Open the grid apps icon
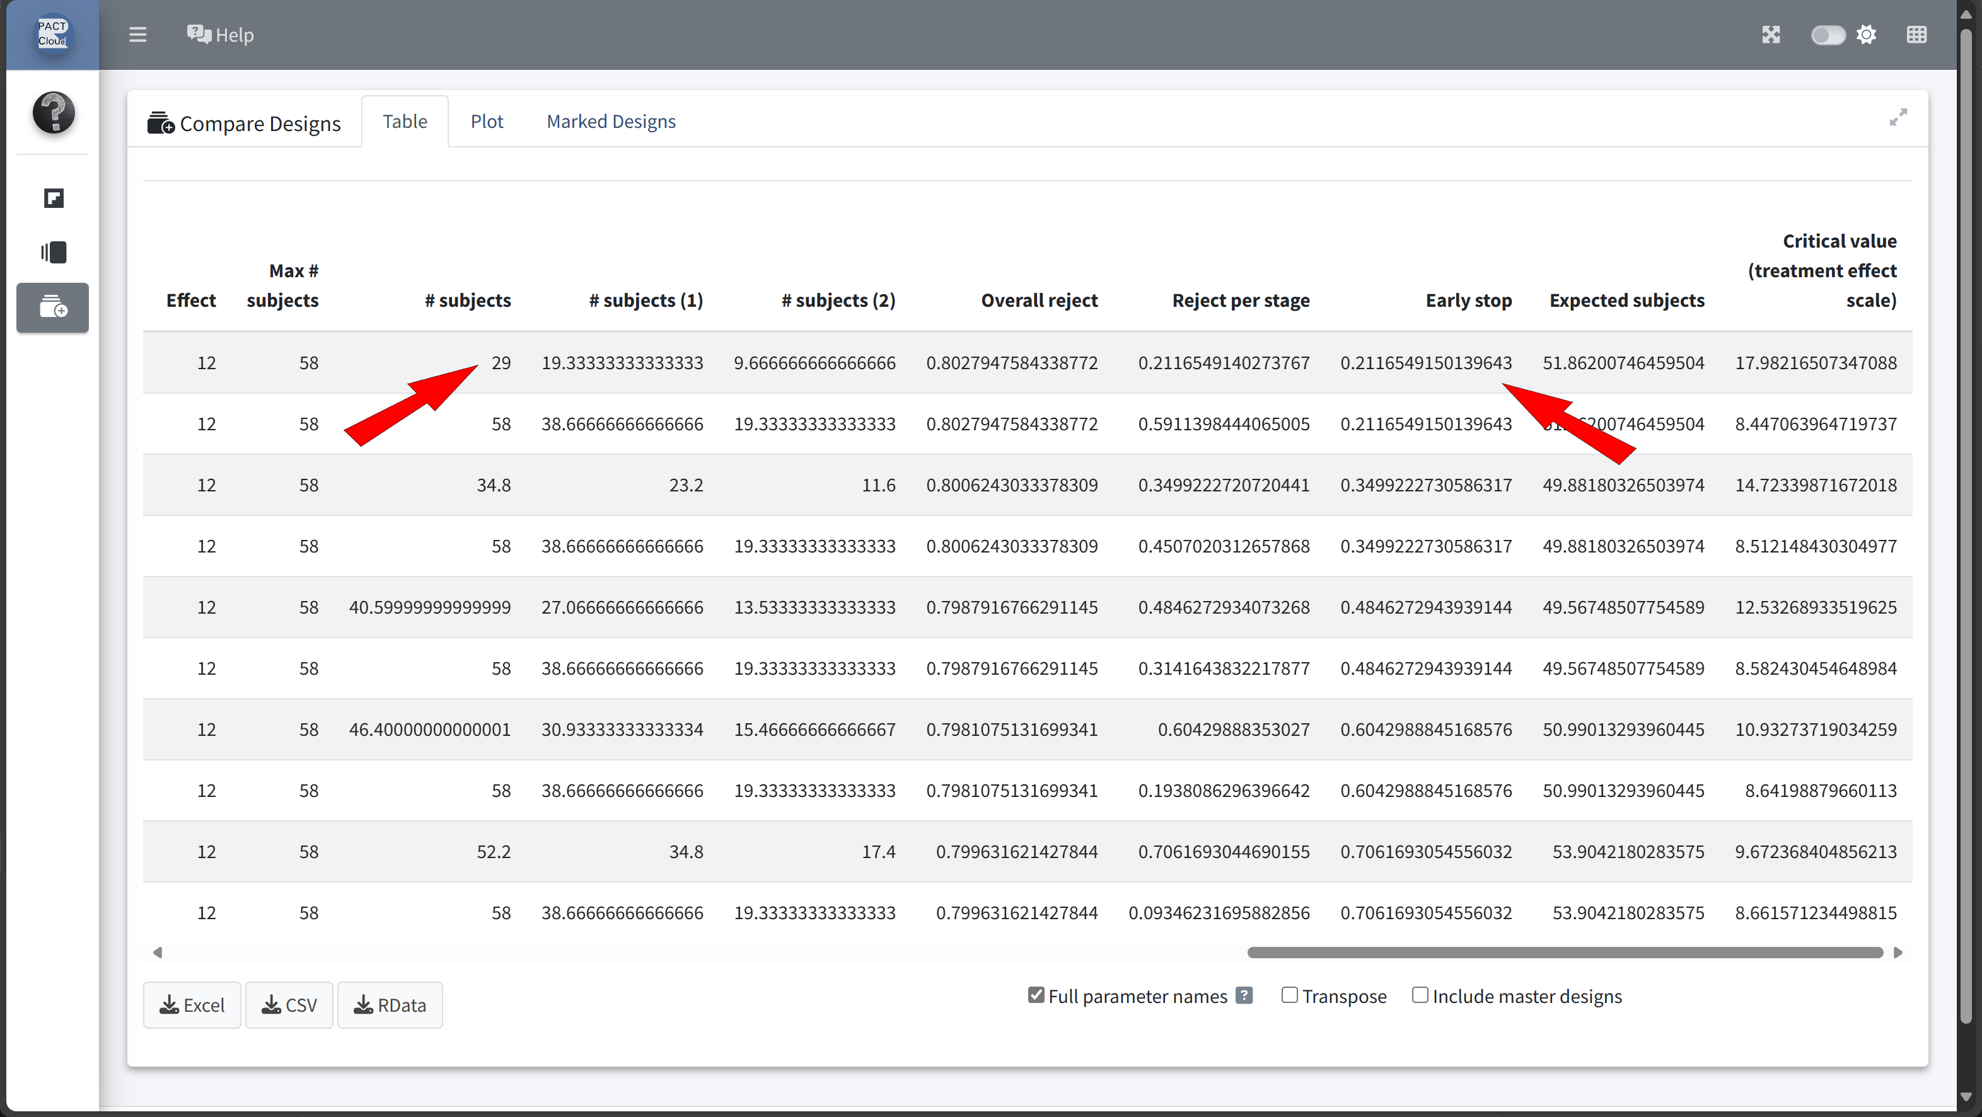Screen dimensions: 1982x1117 [x=1916, y=35]
